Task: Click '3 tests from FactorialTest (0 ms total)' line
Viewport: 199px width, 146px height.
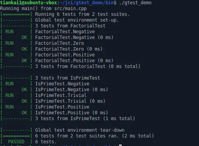Action: (x=88, y=66)
